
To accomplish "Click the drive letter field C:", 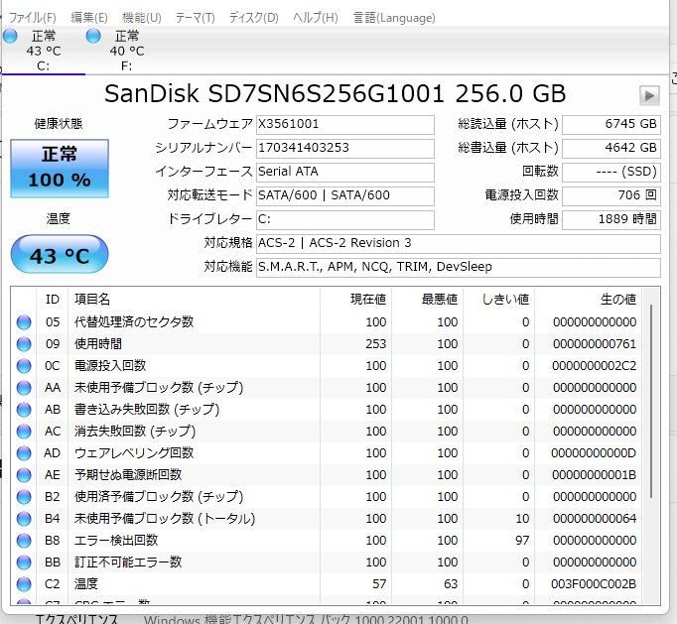I will coord(345,219).
